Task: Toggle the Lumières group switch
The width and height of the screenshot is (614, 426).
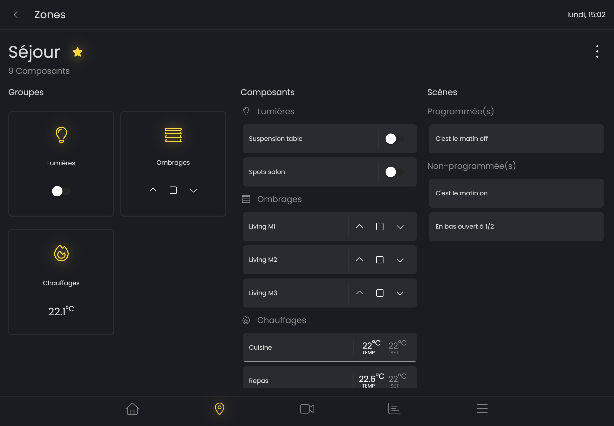Action: (61, 191)
